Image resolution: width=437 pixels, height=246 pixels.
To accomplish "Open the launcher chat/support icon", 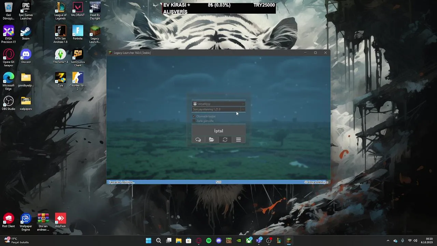I will [198, 140].
